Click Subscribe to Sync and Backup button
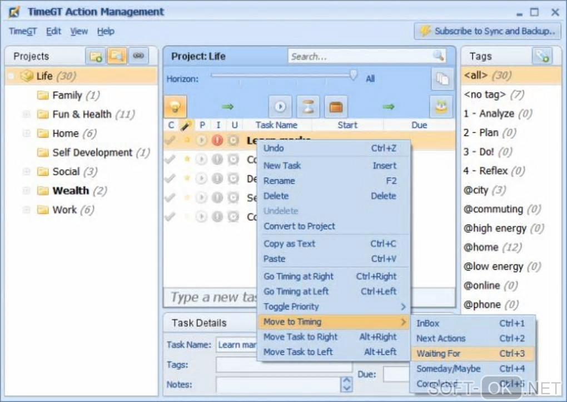The height and width of the screenshot is (402, 567). click(x=488, y=31)
